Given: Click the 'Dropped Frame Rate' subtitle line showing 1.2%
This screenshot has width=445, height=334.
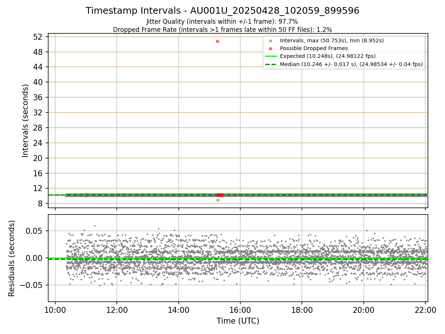Looking at the screenshot, I should click(x=222, y=29).
